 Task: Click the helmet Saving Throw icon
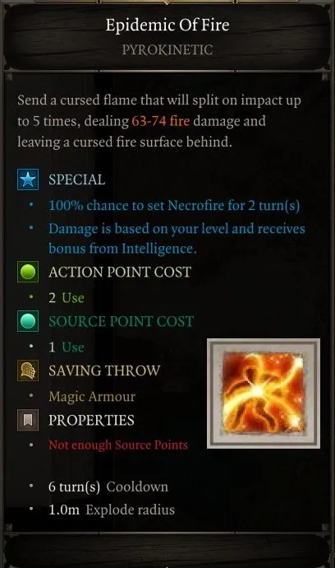[28, 370]
